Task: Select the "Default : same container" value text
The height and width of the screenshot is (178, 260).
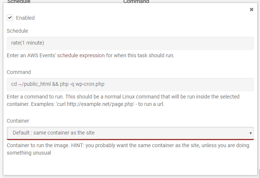Action: (54, 133)
